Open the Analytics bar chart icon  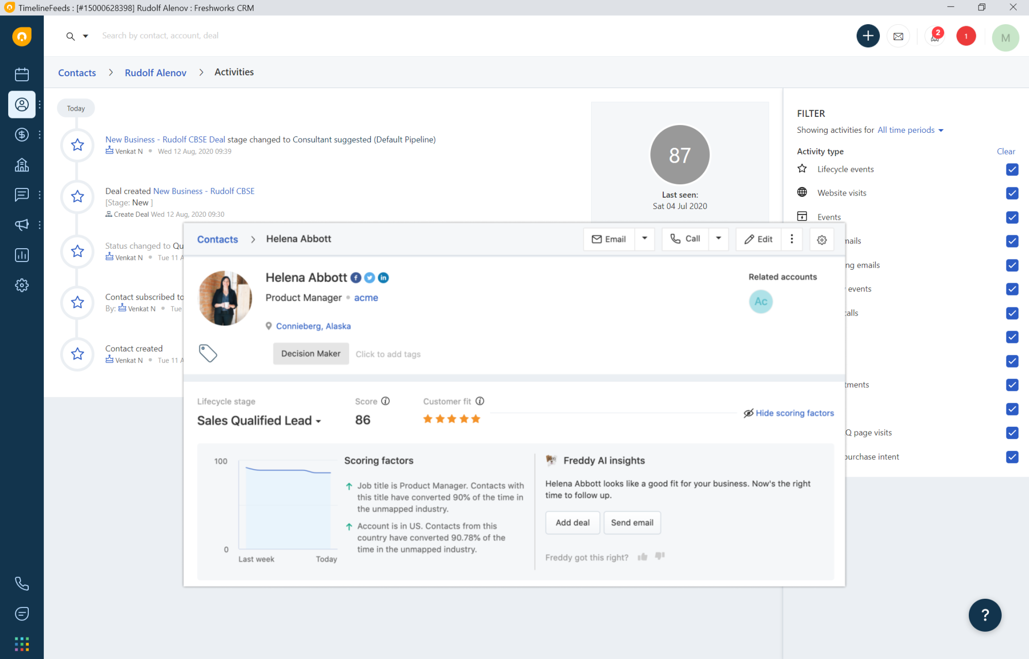click(x=22, y=254)
